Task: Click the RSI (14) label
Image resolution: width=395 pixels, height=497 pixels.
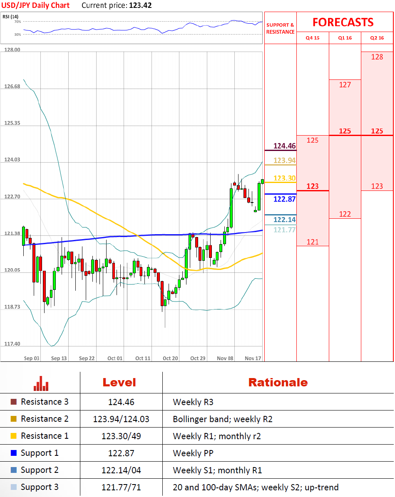Action: [x=10, y=17]
